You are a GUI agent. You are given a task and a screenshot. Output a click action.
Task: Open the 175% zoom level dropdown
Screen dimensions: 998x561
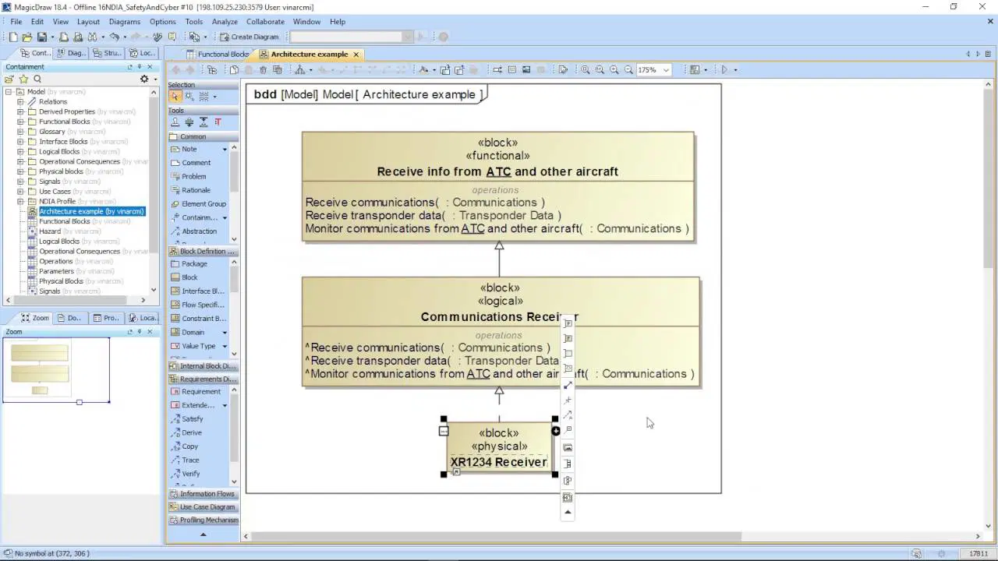[x=665, y=70]
